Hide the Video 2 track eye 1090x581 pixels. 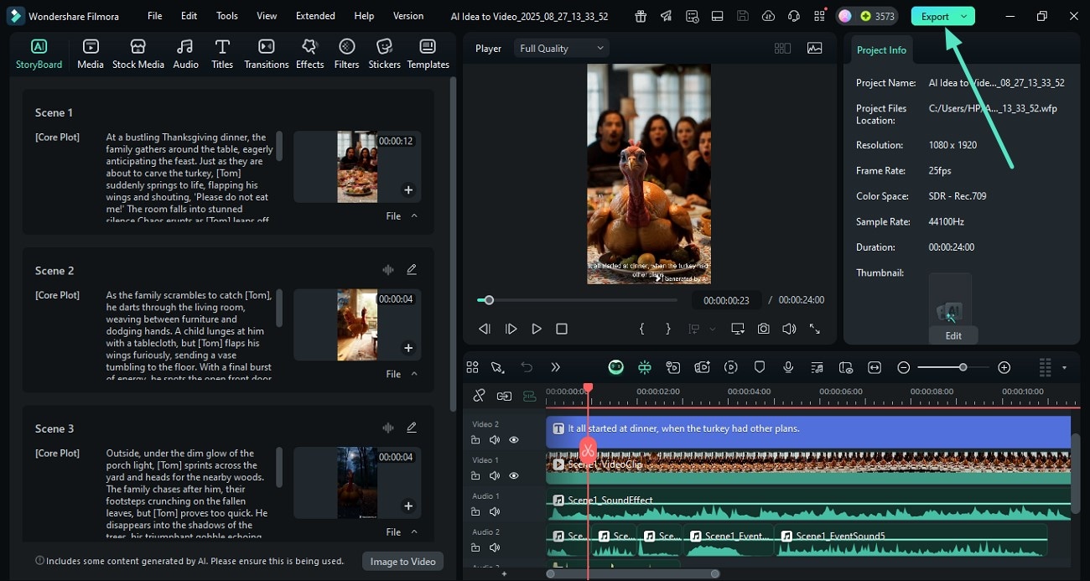(x=514, y=440)
